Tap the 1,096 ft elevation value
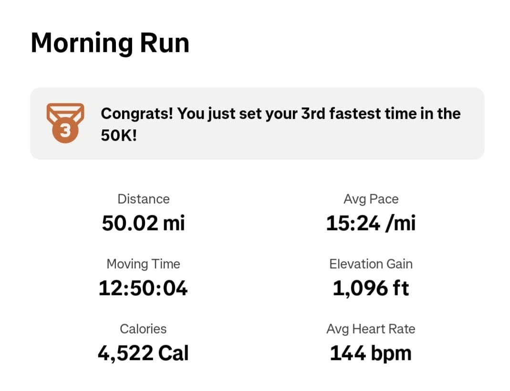Screen dimensions: 510x391 pos(371,288)
